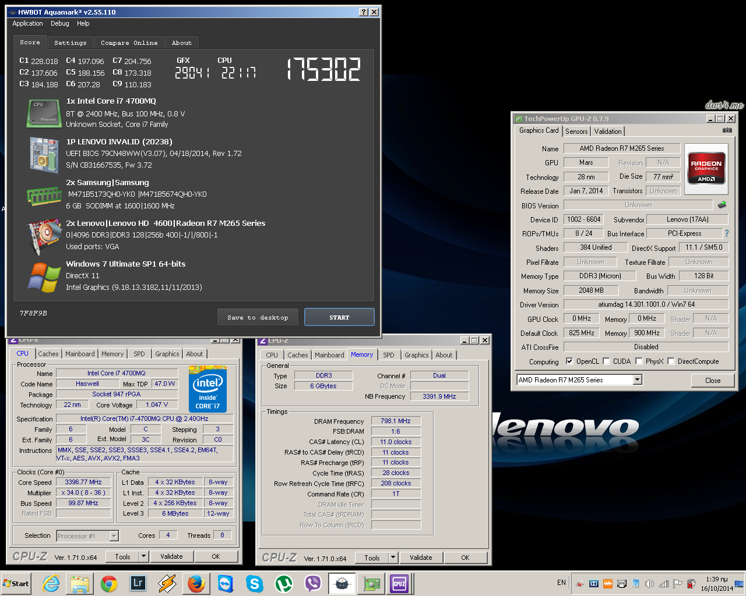This screenshot has height=596, width=746.
Task: Switch to the Sensors tab in GPU-Z
Action: (x=576, y=132)
